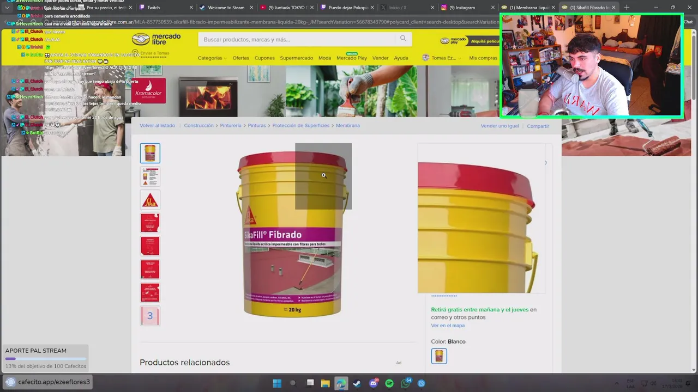This screenshot has height=392, width=698.
Task: Open the Pinturería breadcrumb
Action: click(x=231, y=125)
